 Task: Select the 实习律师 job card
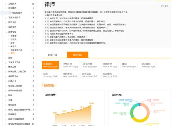[148, 65]
